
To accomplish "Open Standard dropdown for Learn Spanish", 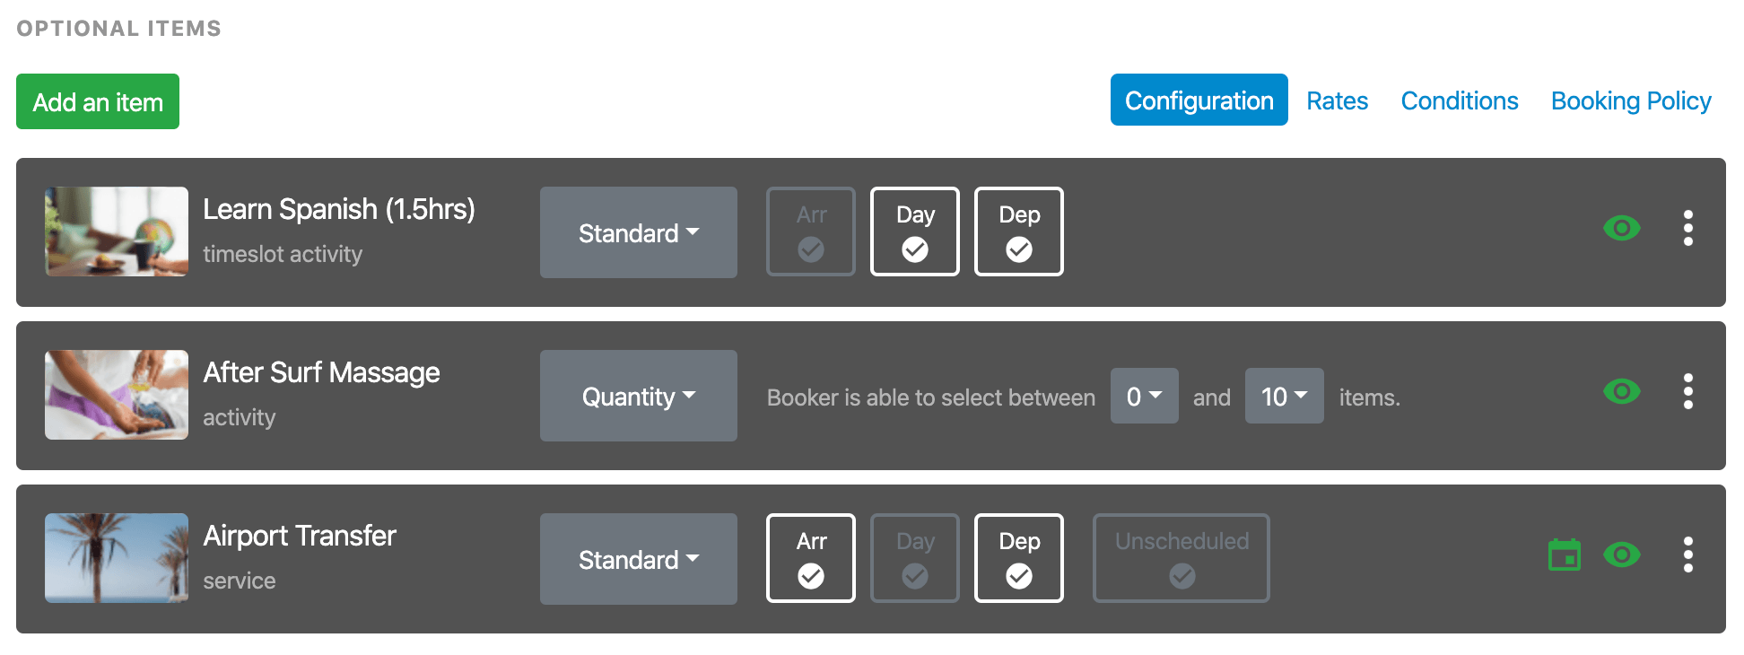I will click(639, 232).
